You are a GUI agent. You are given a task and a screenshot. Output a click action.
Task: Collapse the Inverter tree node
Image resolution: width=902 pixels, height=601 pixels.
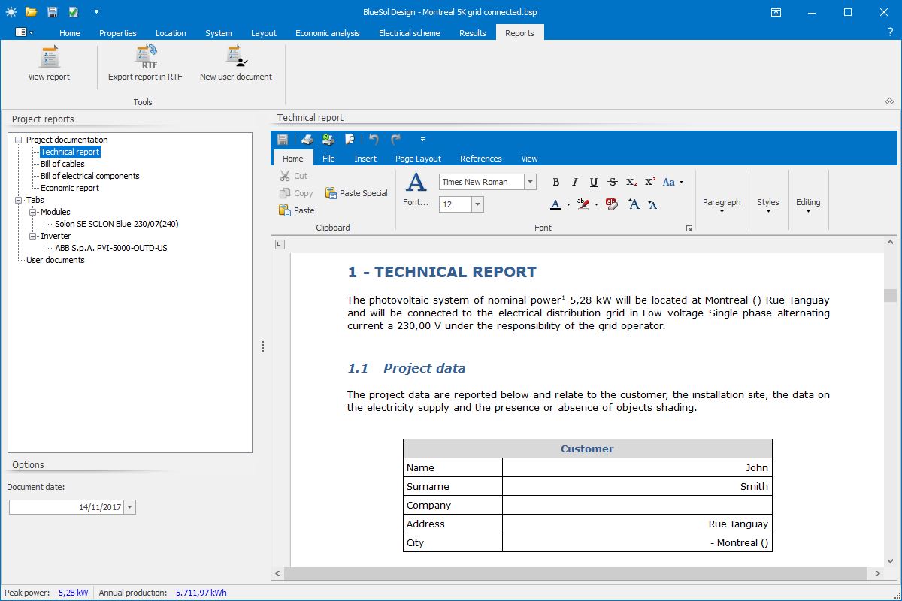tap(33, 236)
